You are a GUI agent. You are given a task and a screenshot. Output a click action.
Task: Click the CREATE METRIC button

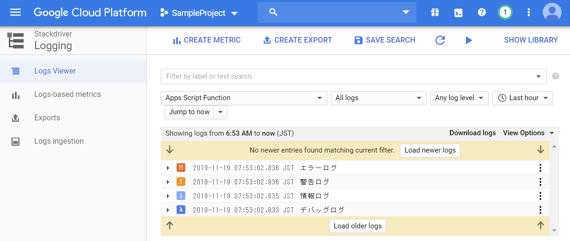207,40
